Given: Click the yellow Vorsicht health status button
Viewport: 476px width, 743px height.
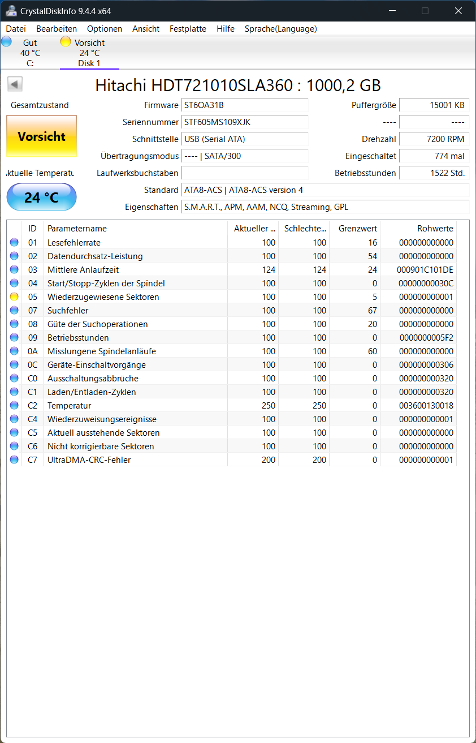Looking at the screenshot, I should 41,136.
